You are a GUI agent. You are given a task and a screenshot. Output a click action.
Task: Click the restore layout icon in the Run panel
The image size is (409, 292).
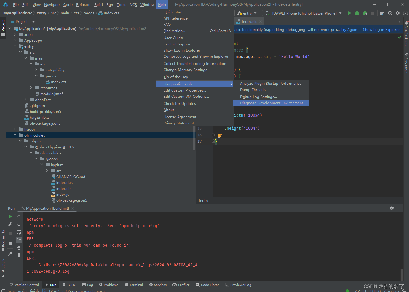point(11,244)
